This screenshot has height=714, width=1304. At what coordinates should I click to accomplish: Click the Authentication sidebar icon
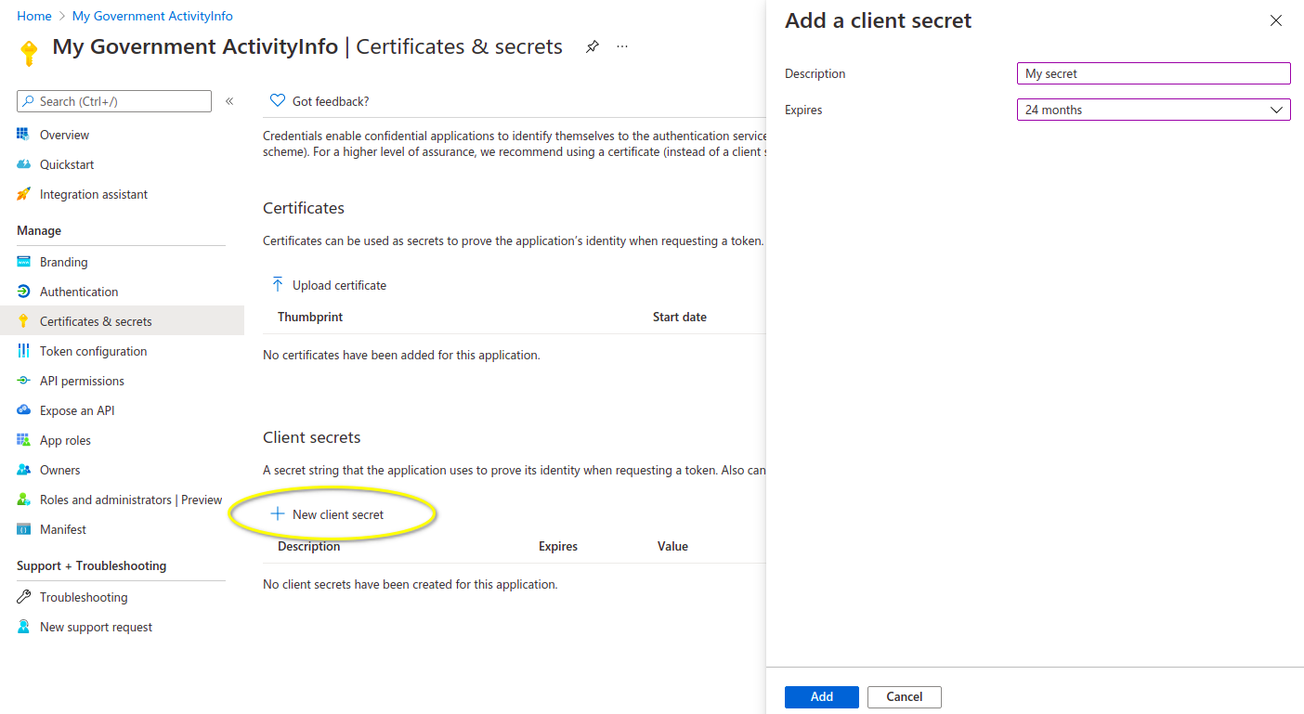[x=23, y=292]
